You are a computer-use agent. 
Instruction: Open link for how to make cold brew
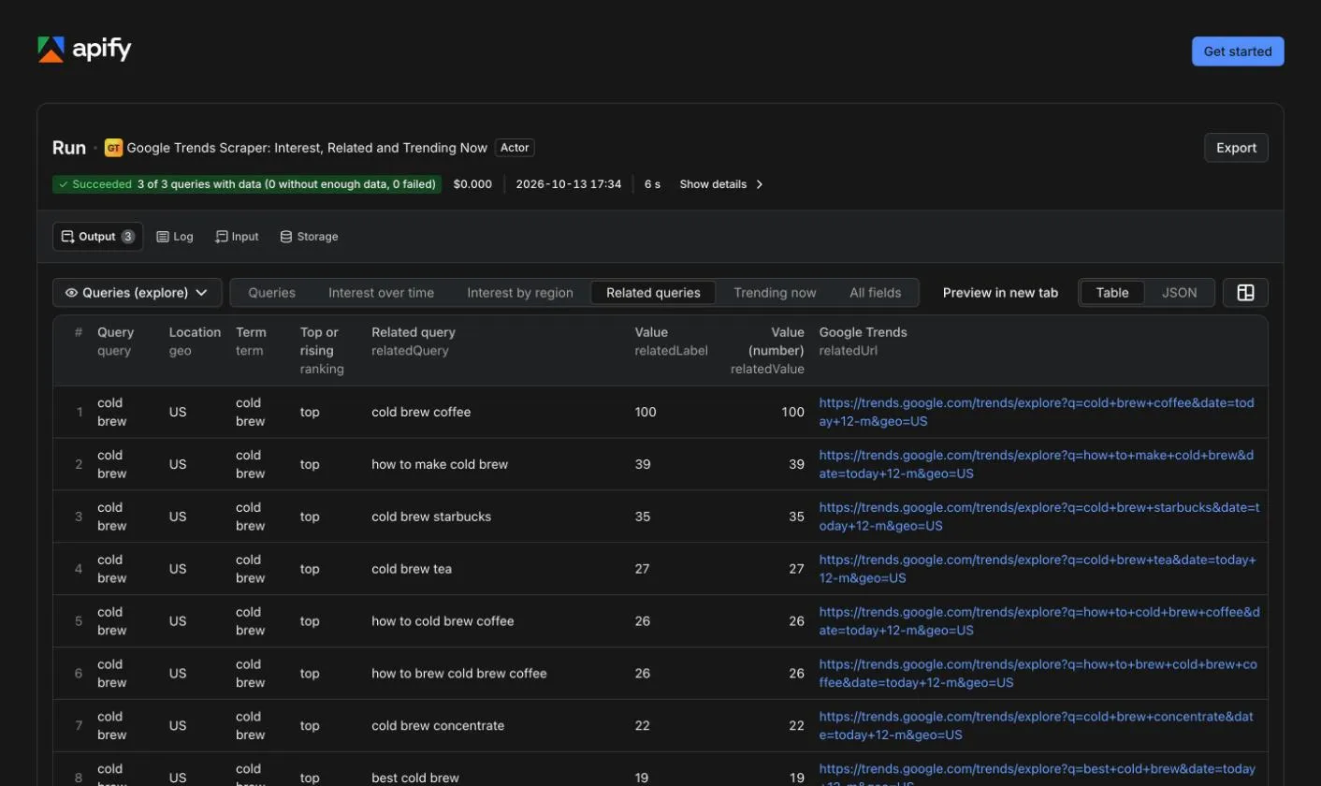(x=1037, y=464)
